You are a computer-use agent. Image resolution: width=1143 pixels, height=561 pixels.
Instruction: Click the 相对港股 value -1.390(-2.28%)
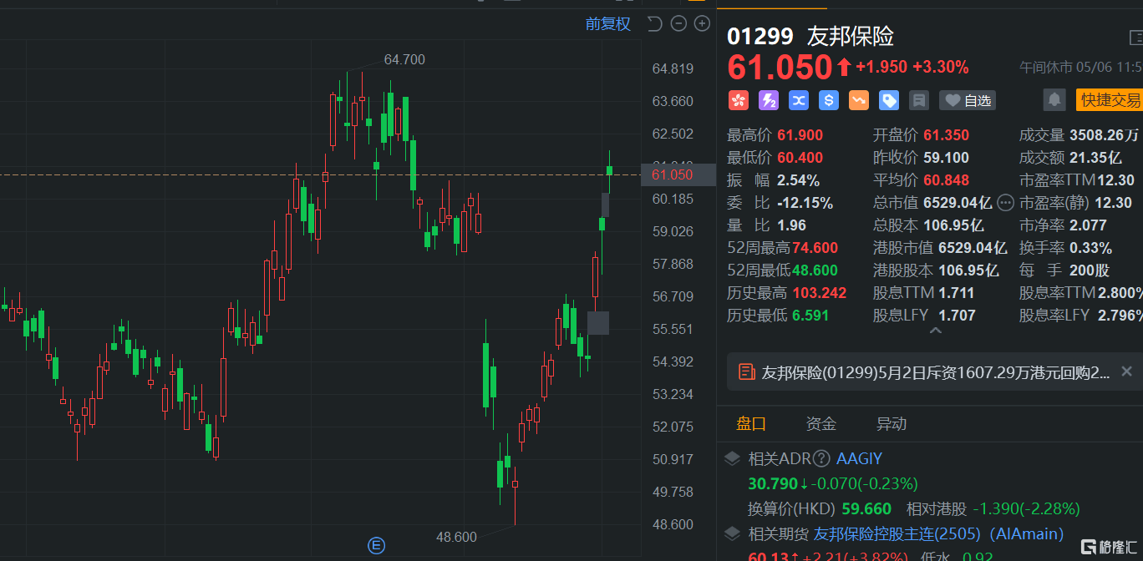tap(1027, 508)
